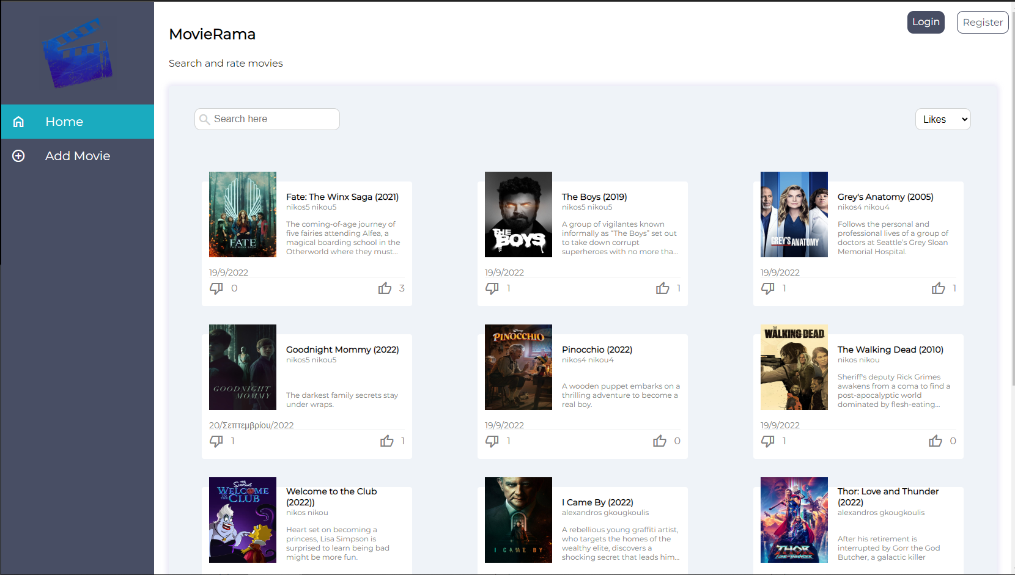The width and height of the screenshot is (1015, 575).
Task: Click the thumbs up on Thor: Love and Thunder
Action: 936,573
